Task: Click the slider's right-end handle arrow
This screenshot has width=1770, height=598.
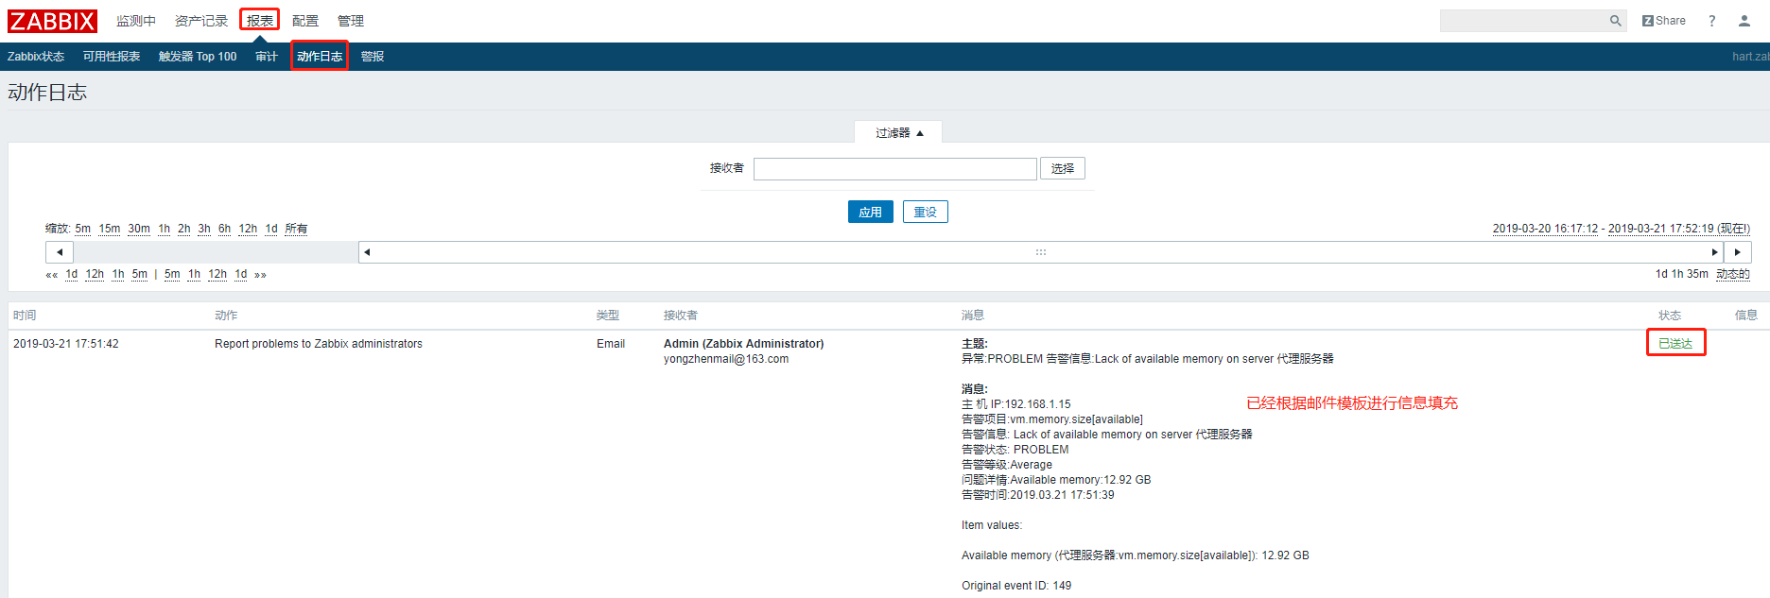Action: click(x=1715, y=252)
